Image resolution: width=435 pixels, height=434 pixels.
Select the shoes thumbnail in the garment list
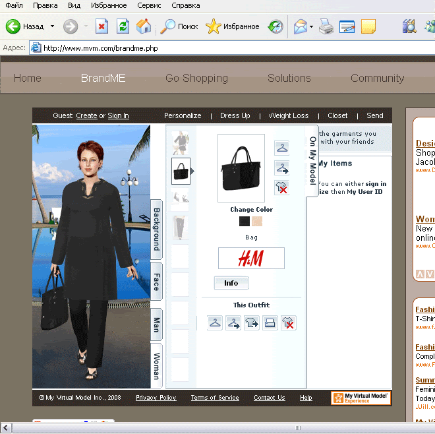[180, 199]
